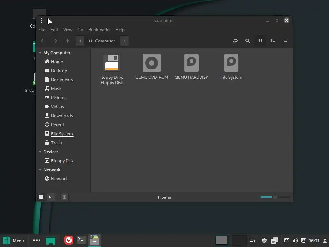Go back with the left arrow button
329x247 pixels.
pos(43,41)
